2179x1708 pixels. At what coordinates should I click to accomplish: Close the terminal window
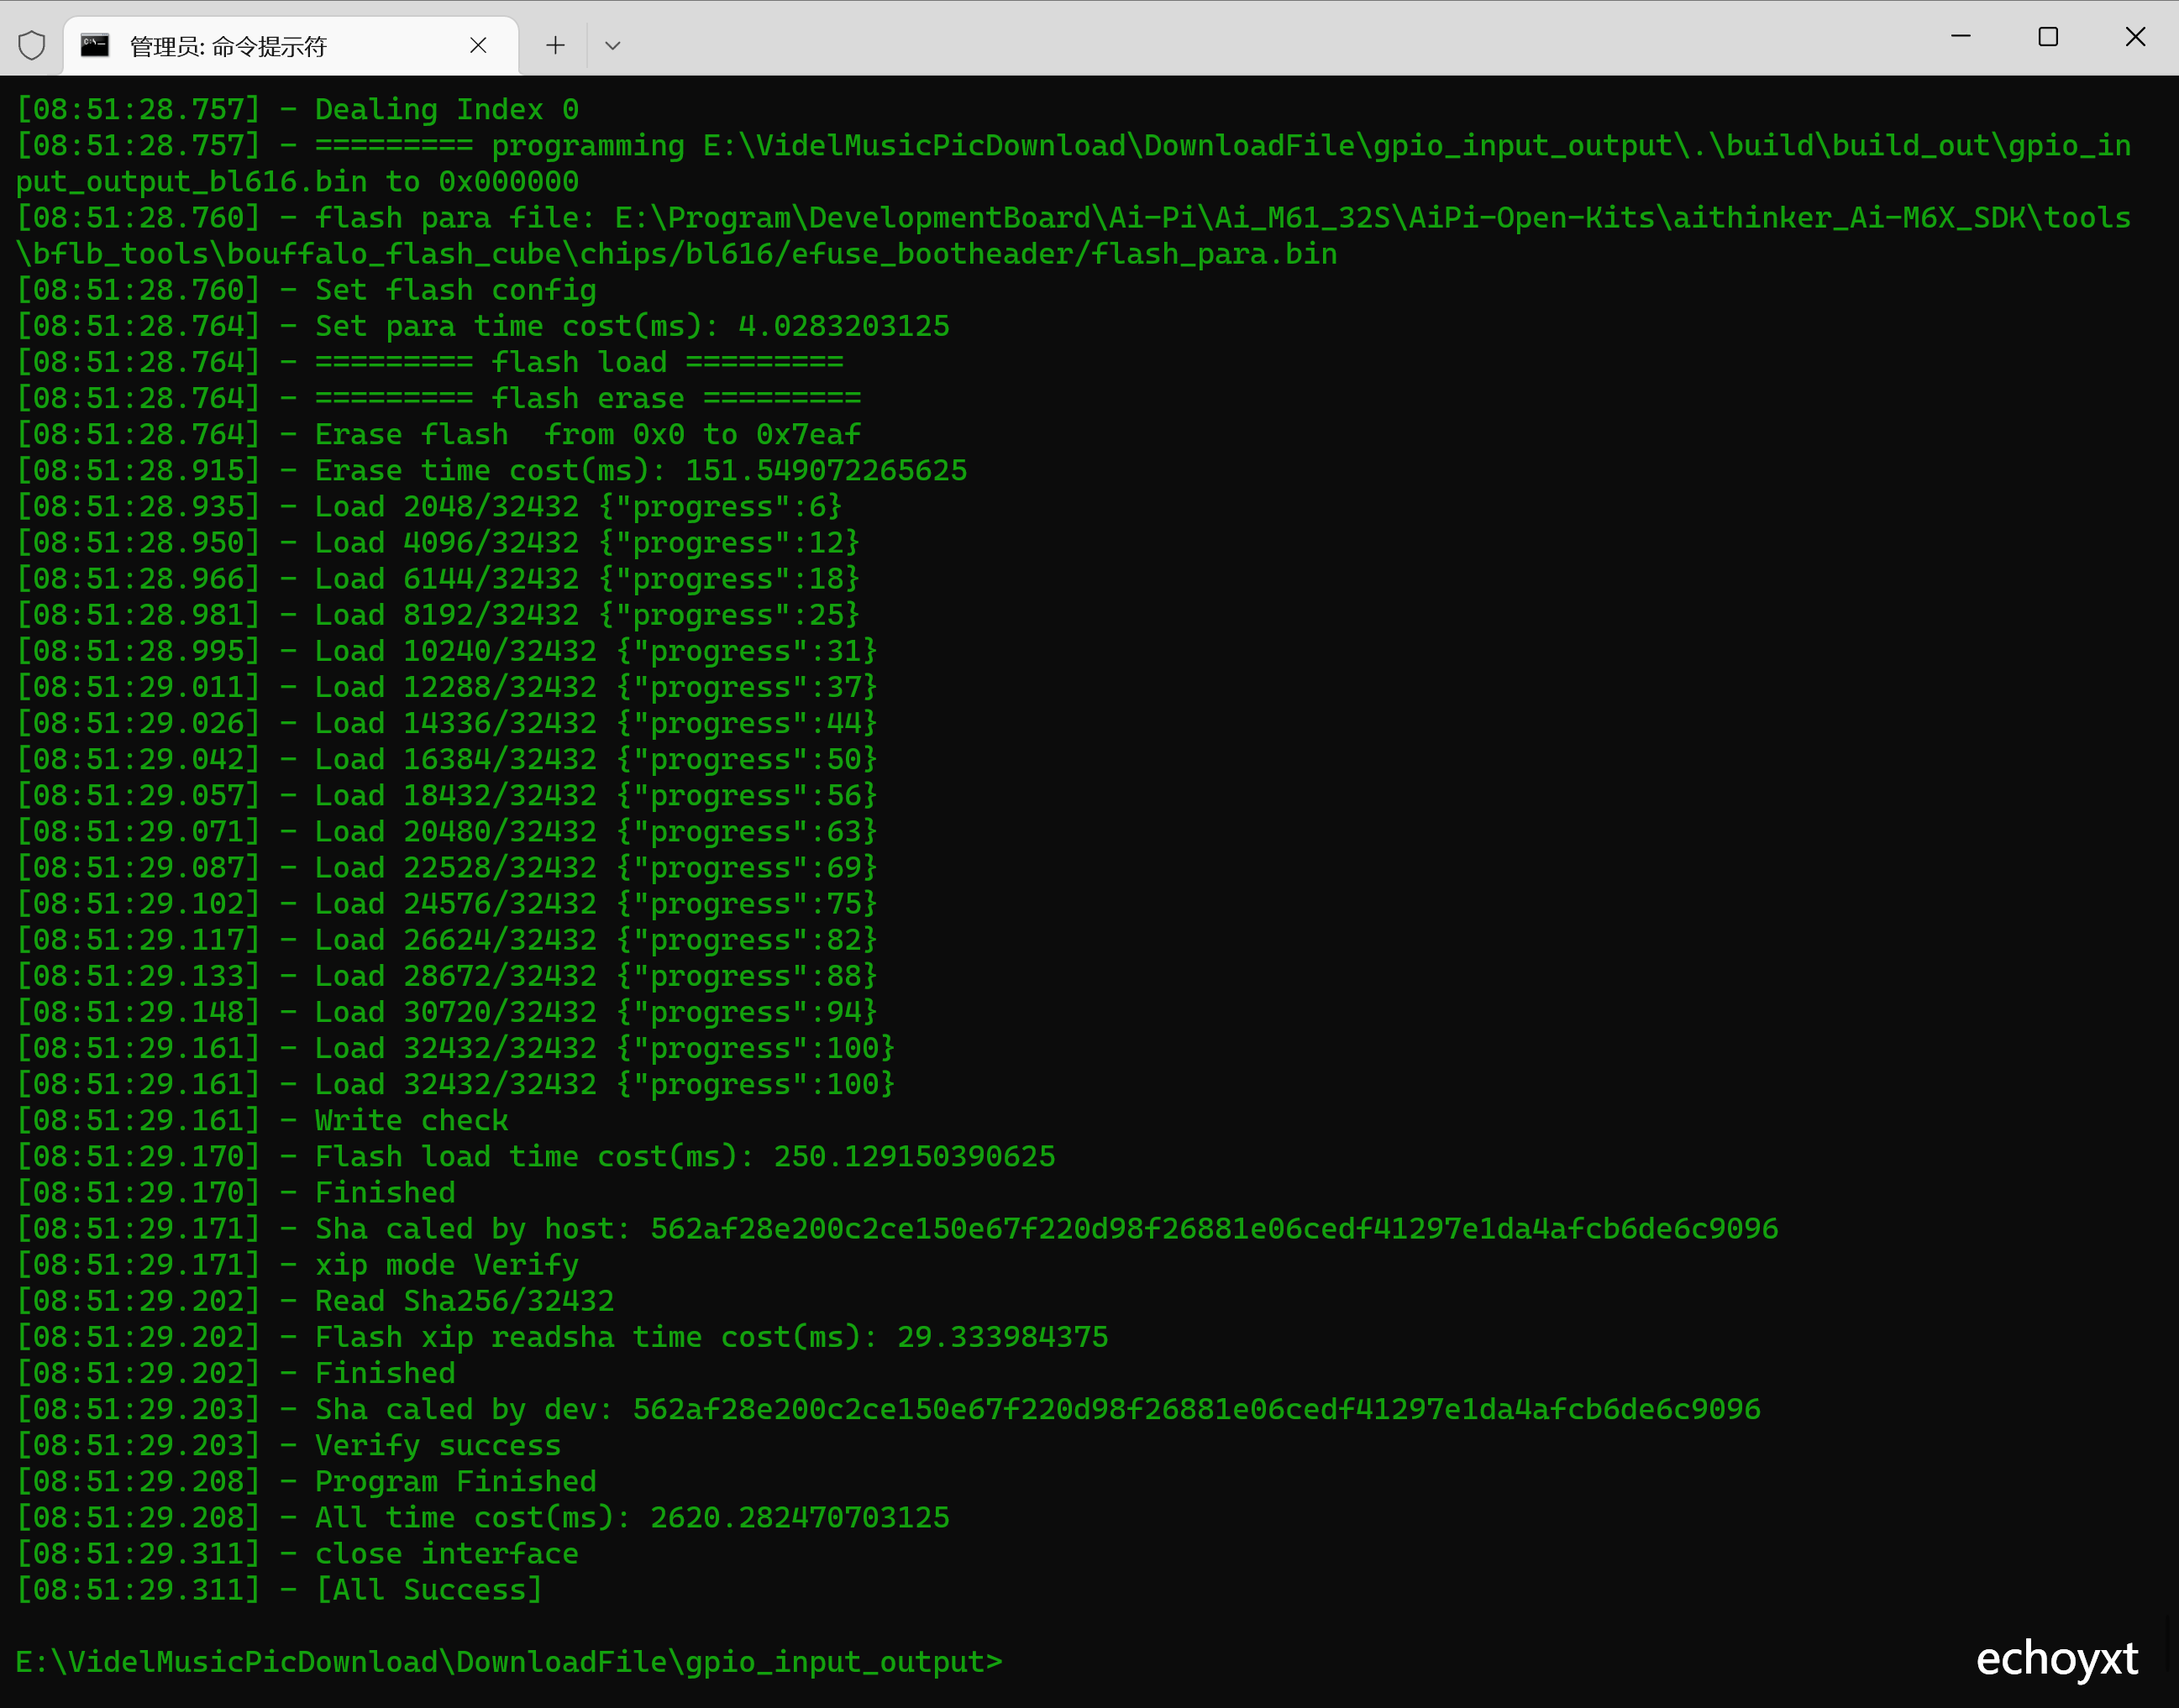coord(2135,37)
